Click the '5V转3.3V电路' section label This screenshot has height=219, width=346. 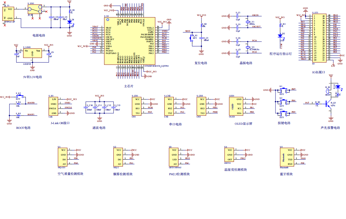pos(33,77)
